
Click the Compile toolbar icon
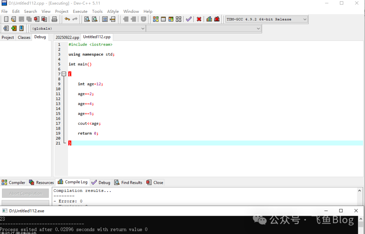[156, 19]
